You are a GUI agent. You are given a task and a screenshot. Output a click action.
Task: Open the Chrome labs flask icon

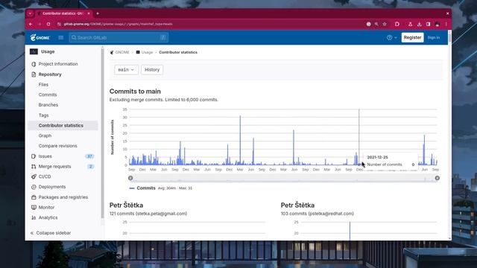point(410,24)
